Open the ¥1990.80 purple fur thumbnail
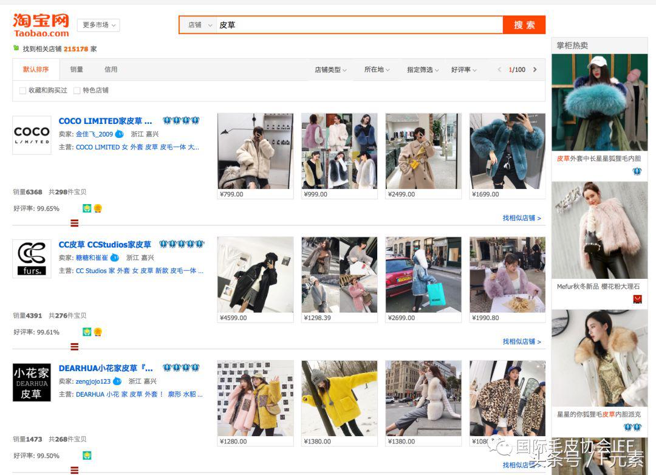 [x=507, y=275]
